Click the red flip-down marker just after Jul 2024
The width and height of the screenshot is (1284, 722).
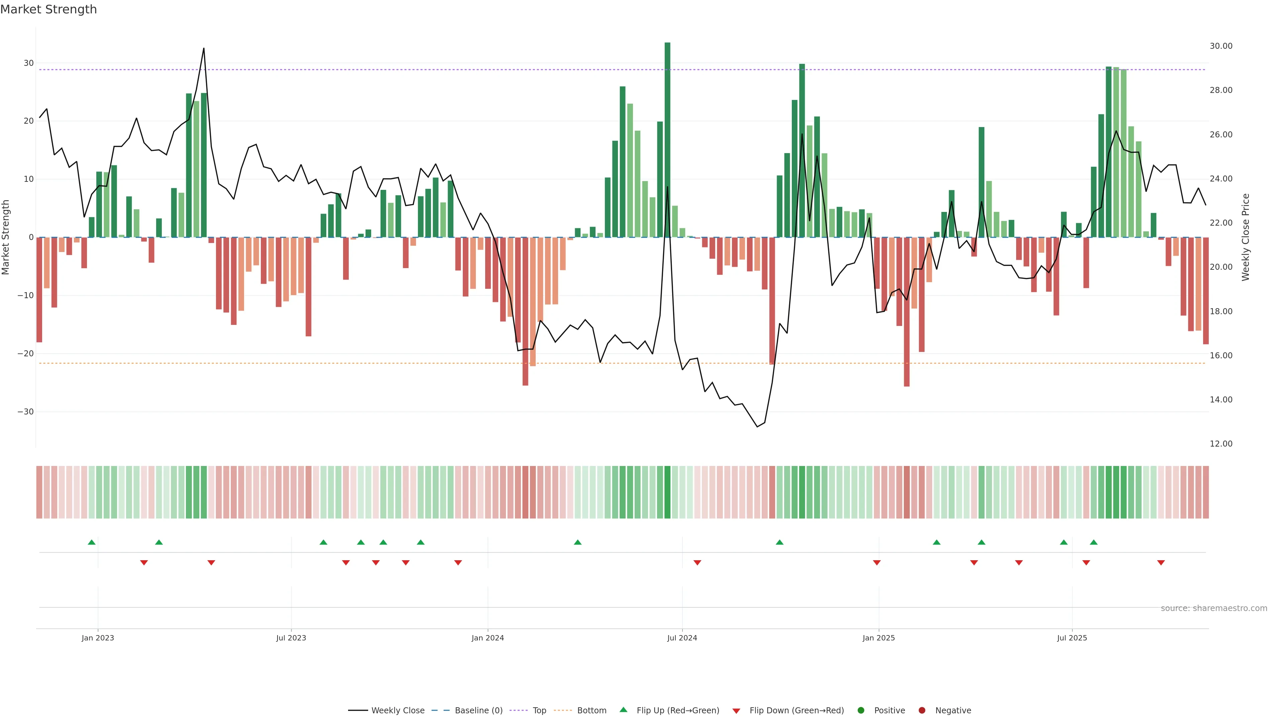point(697,563)
